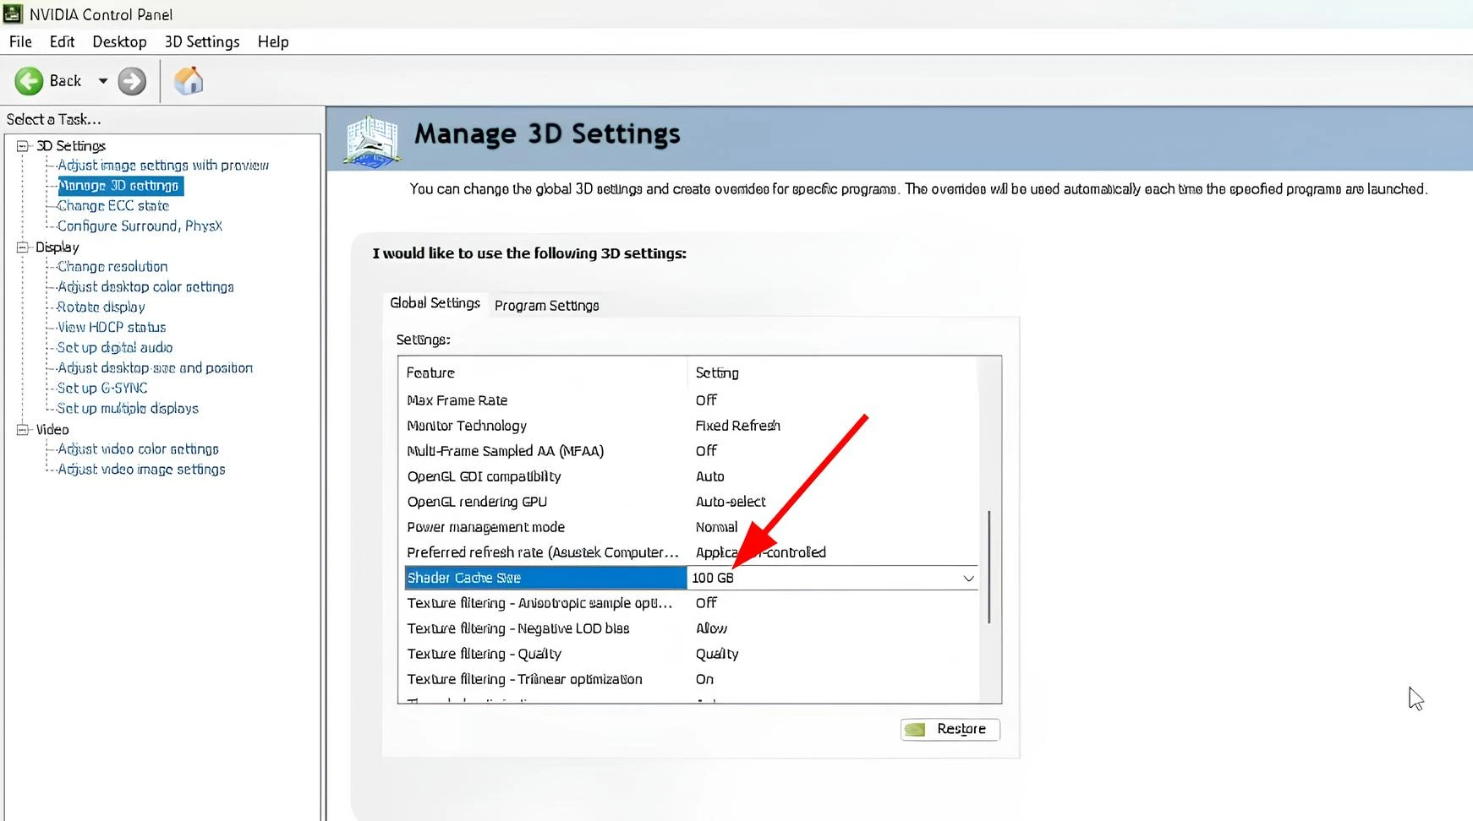Image resolution: width=1473 pixels, height=821 pixels.
Task: Open the File menu
Action: [x=20, y=41]
